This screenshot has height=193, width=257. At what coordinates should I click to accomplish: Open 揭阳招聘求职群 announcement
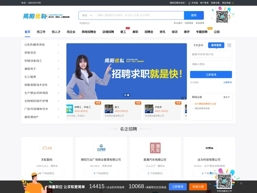202,109
